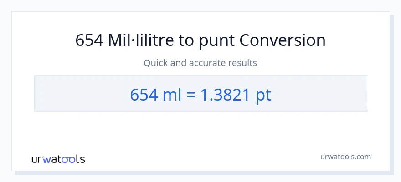Click the conversion title heading

(200, 40)
